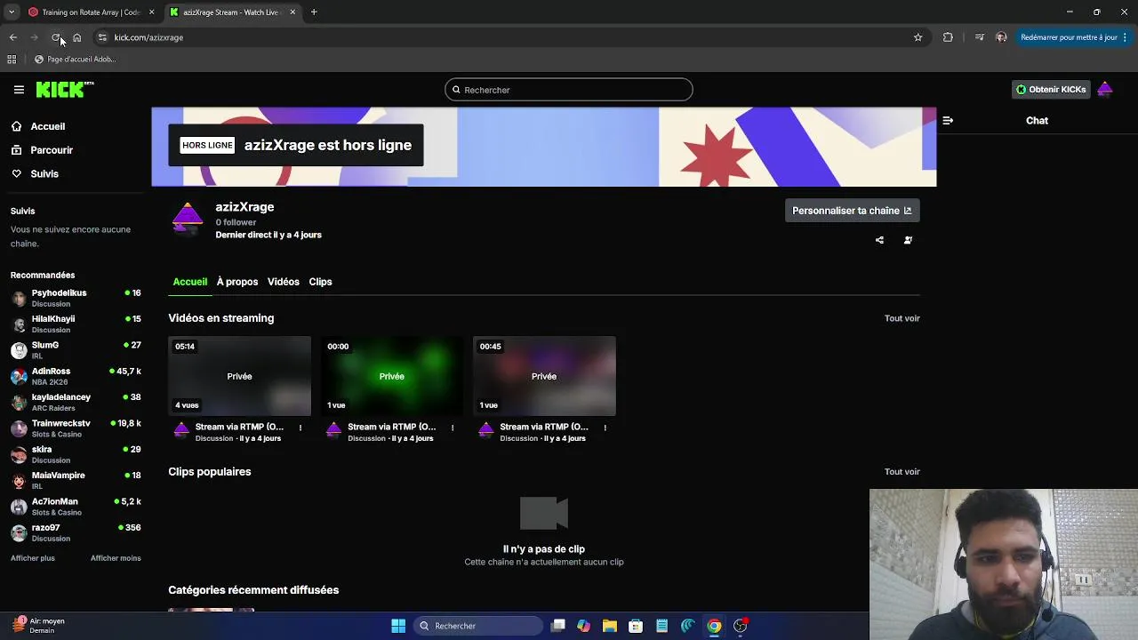Select the Vidéos tab

point(284,282)
